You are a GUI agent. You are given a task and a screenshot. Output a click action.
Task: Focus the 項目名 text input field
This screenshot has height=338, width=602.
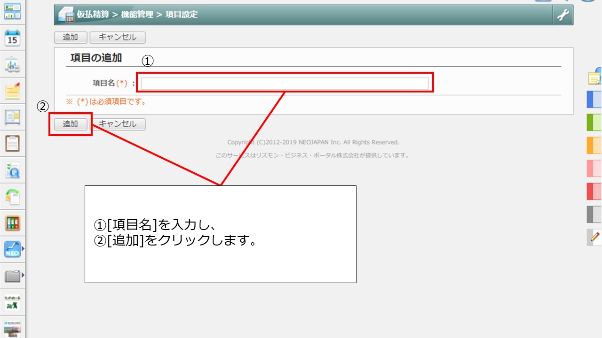point(285,84)
